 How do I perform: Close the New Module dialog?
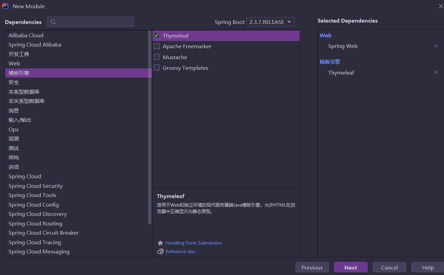point(441,6)
